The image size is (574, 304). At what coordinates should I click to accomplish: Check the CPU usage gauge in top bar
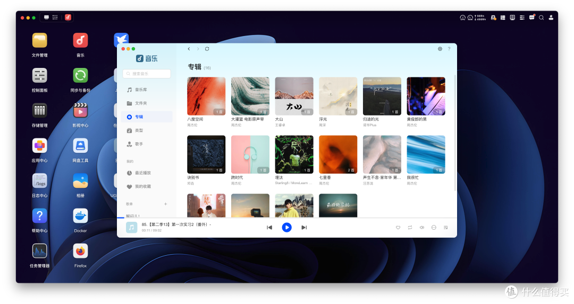coord(462,17)
